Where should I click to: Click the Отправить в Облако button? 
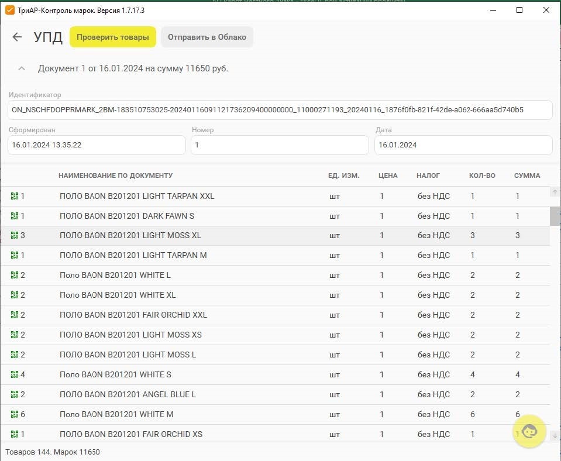207,37
